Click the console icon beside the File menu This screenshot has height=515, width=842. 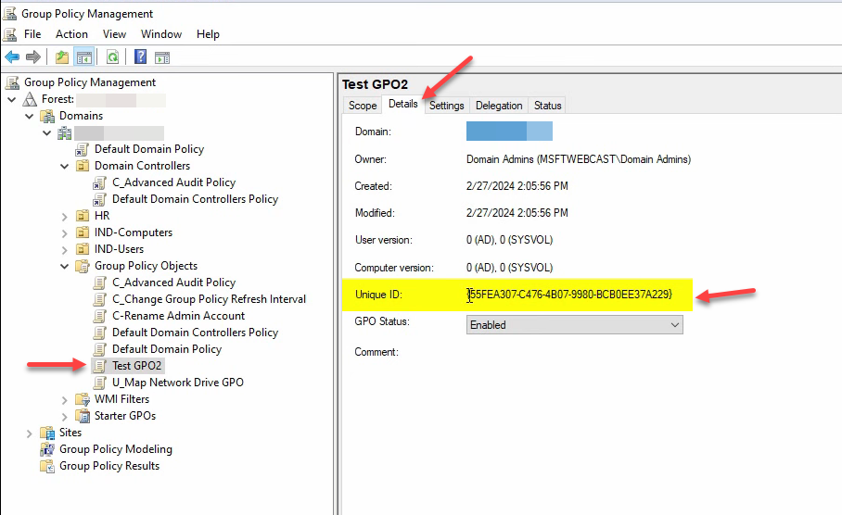(x=9, y=34)
